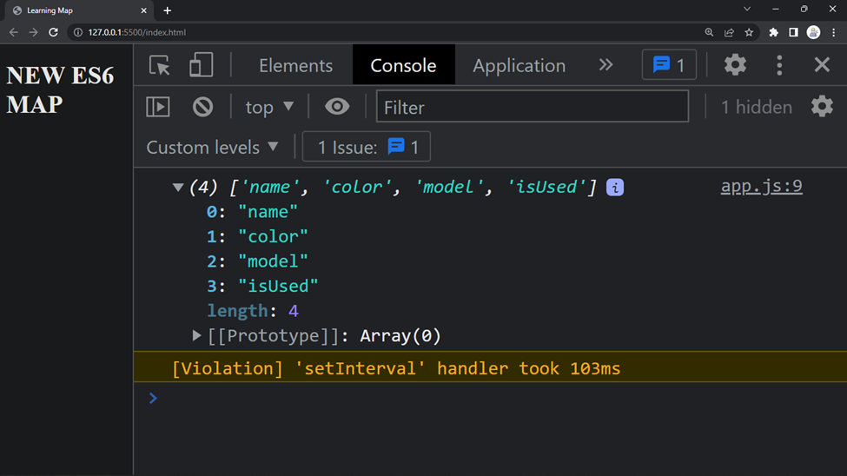Screen dimensions: 847x476
Task: Open console settings gear beside hidden count
Action: [x=822, y=107]
